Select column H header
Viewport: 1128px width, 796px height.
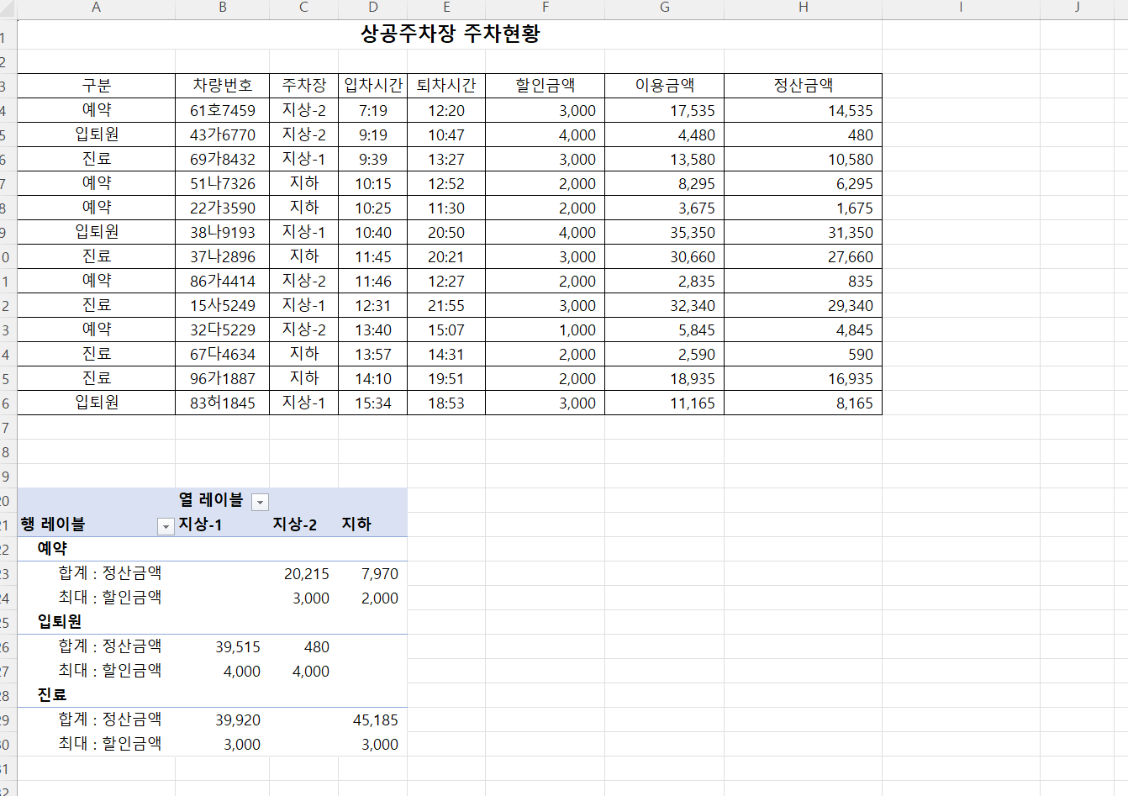tap(803, 8)
